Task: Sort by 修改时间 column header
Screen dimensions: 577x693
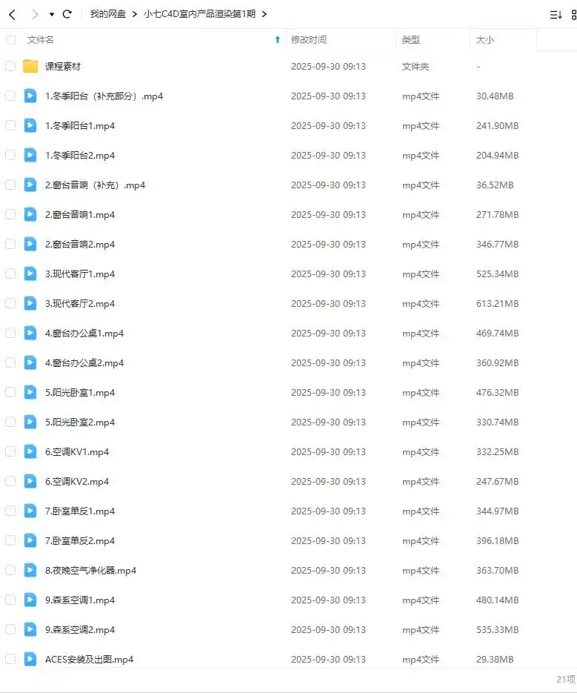Action: (x=309, y=40)
